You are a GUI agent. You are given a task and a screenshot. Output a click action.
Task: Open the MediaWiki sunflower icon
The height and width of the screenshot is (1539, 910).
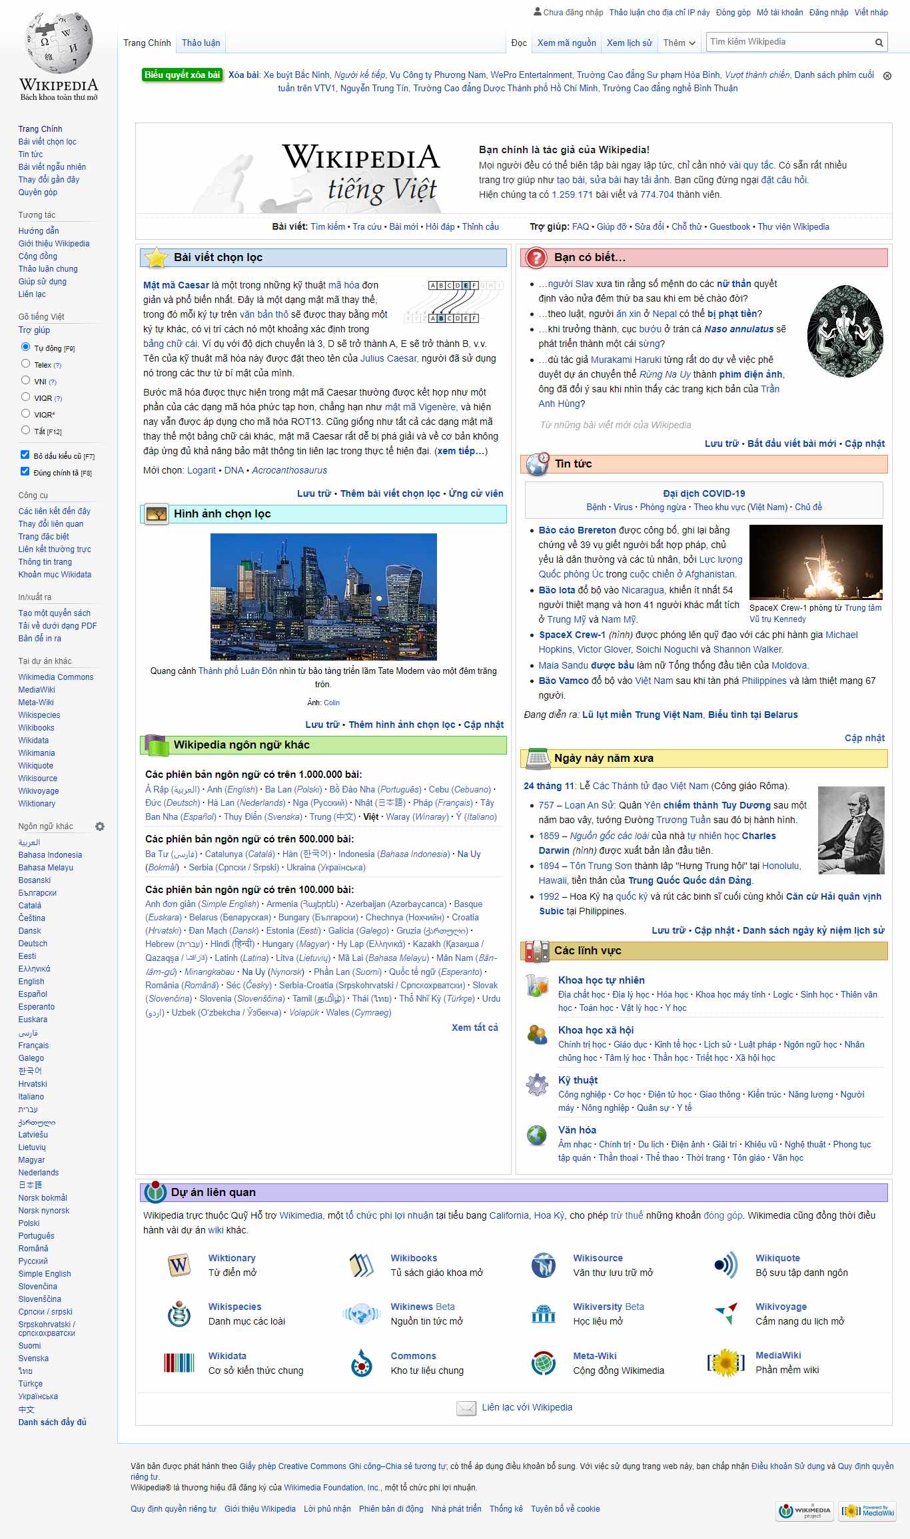pos(725,1363)
